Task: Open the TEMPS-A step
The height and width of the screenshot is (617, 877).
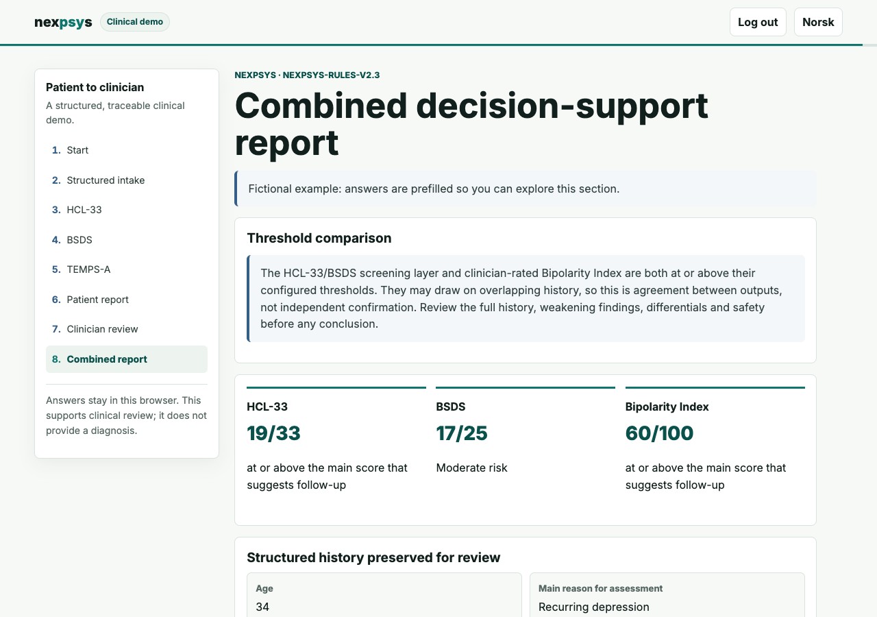Action: (x=127, y=269)
